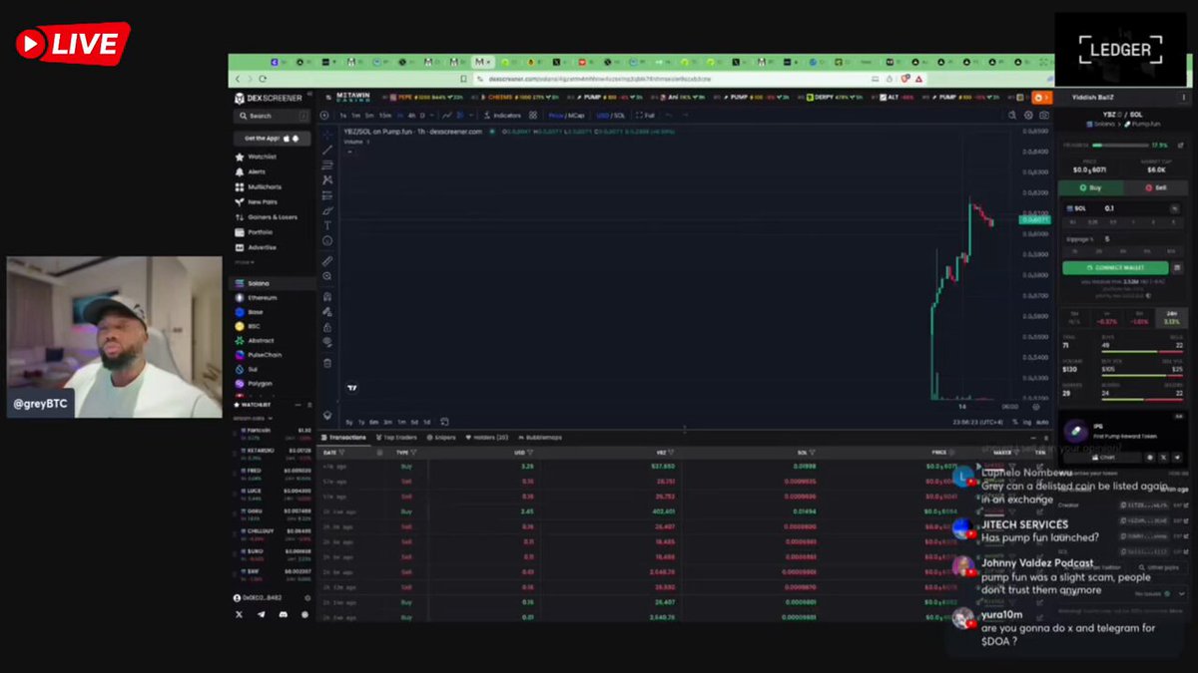Click the slippage percentage field

[1124, 239]
